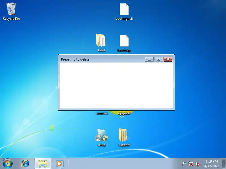The width and height of the screenshot is (226, 169).
Task: Select the bootmgr file icon
Action: click(x=124, y=41)
